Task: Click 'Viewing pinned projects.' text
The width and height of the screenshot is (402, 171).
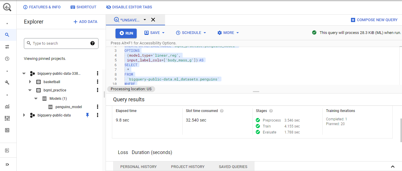Action: 45,59
